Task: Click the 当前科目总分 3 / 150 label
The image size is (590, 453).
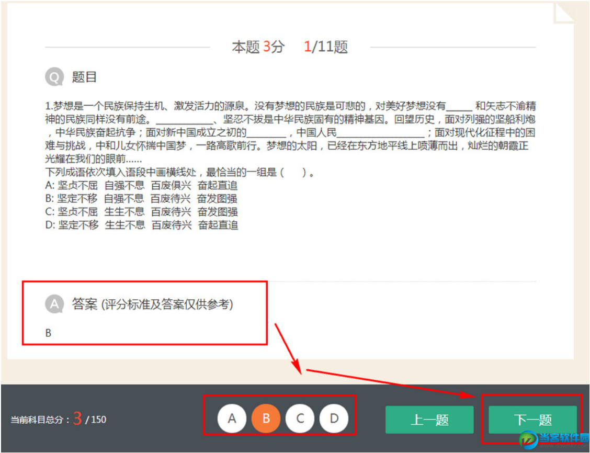Action: pos(59,419)
